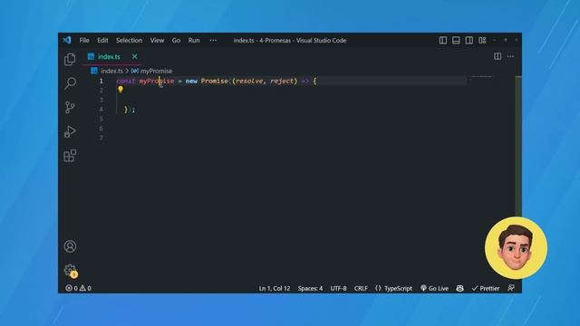
Task: Open editor More Actions ellipsis
Action: coord(511,56)
